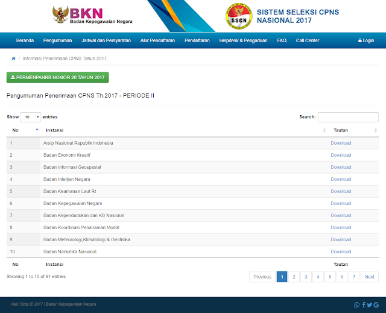
Task: Open the Google icon in footer
Action: (x=376, y=305)
